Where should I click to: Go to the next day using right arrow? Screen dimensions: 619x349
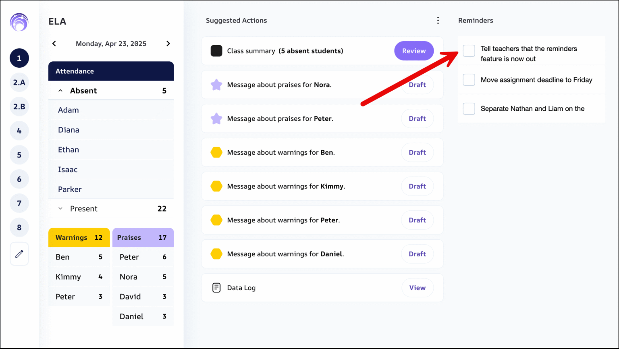168,44
